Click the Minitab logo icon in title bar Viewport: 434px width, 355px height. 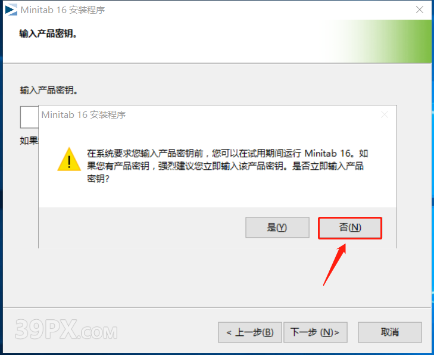pos(11,10)
